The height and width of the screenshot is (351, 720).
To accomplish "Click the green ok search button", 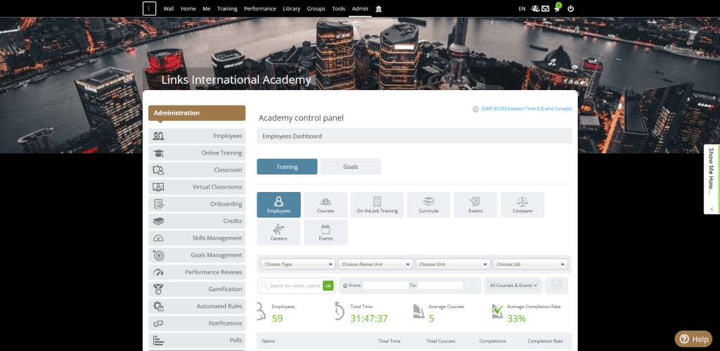I will [x=328, y=286].
